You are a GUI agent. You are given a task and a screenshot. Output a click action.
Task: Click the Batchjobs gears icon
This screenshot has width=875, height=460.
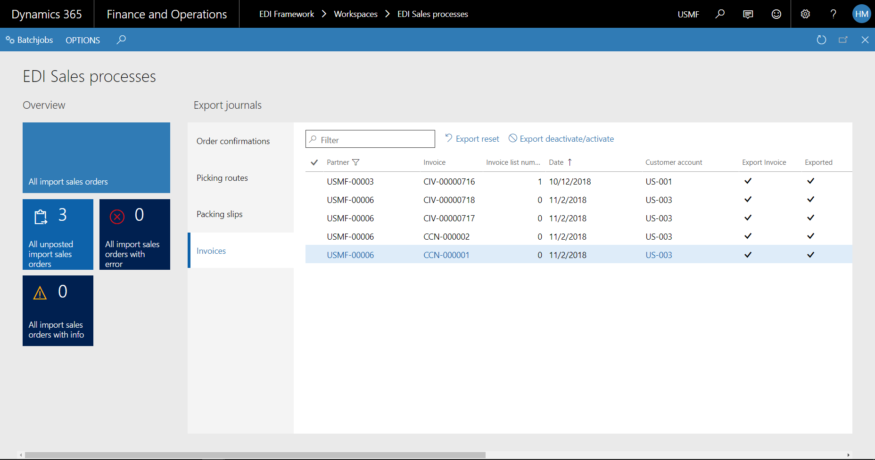point(10,40)
